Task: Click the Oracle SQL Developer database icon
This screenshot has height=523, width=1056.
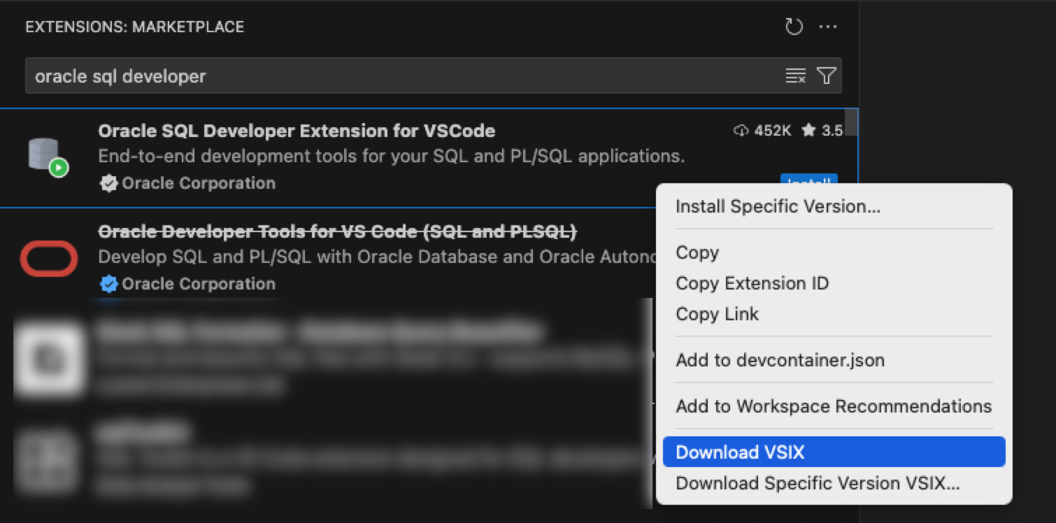Action: coord(48,157)
